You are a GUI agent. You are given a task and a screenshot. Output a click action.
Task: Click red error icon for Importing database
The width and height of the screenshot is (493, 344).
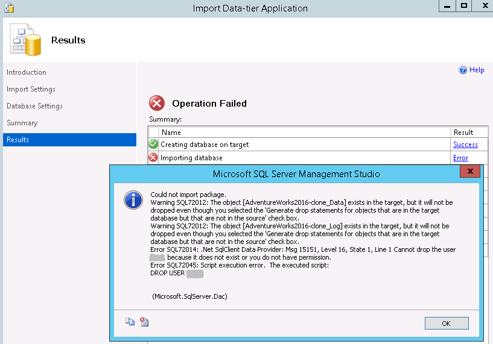tap(153, 157)
